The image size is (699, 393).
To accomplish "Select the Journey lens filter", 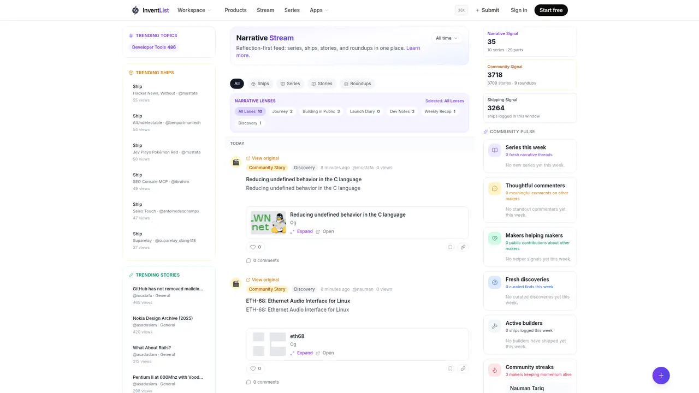I will (282, 111).
